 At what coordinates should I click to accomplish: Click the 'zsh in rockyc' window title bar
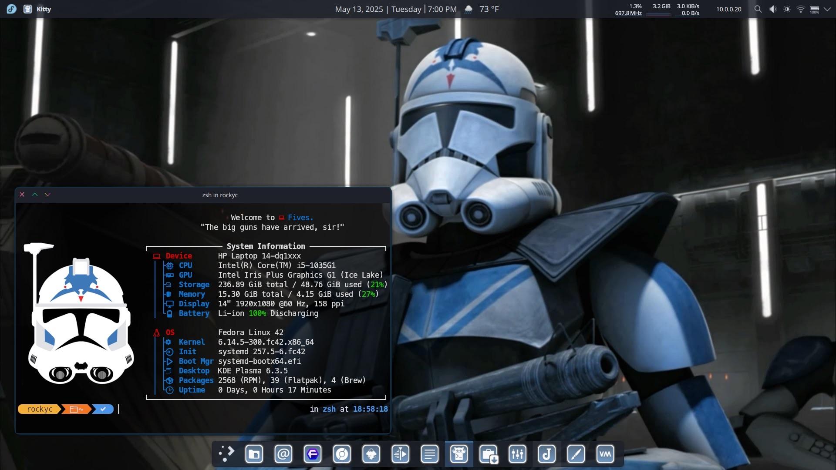220,195
